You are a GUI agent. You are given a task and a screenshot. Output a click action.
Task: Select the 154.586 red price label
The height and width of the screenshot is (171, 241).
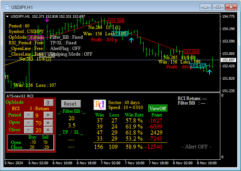tap(116, 21)
